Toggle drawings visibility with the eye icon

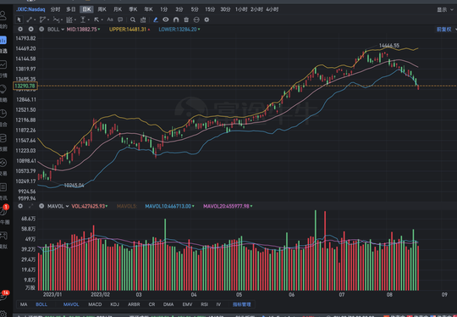click(166, 19)
